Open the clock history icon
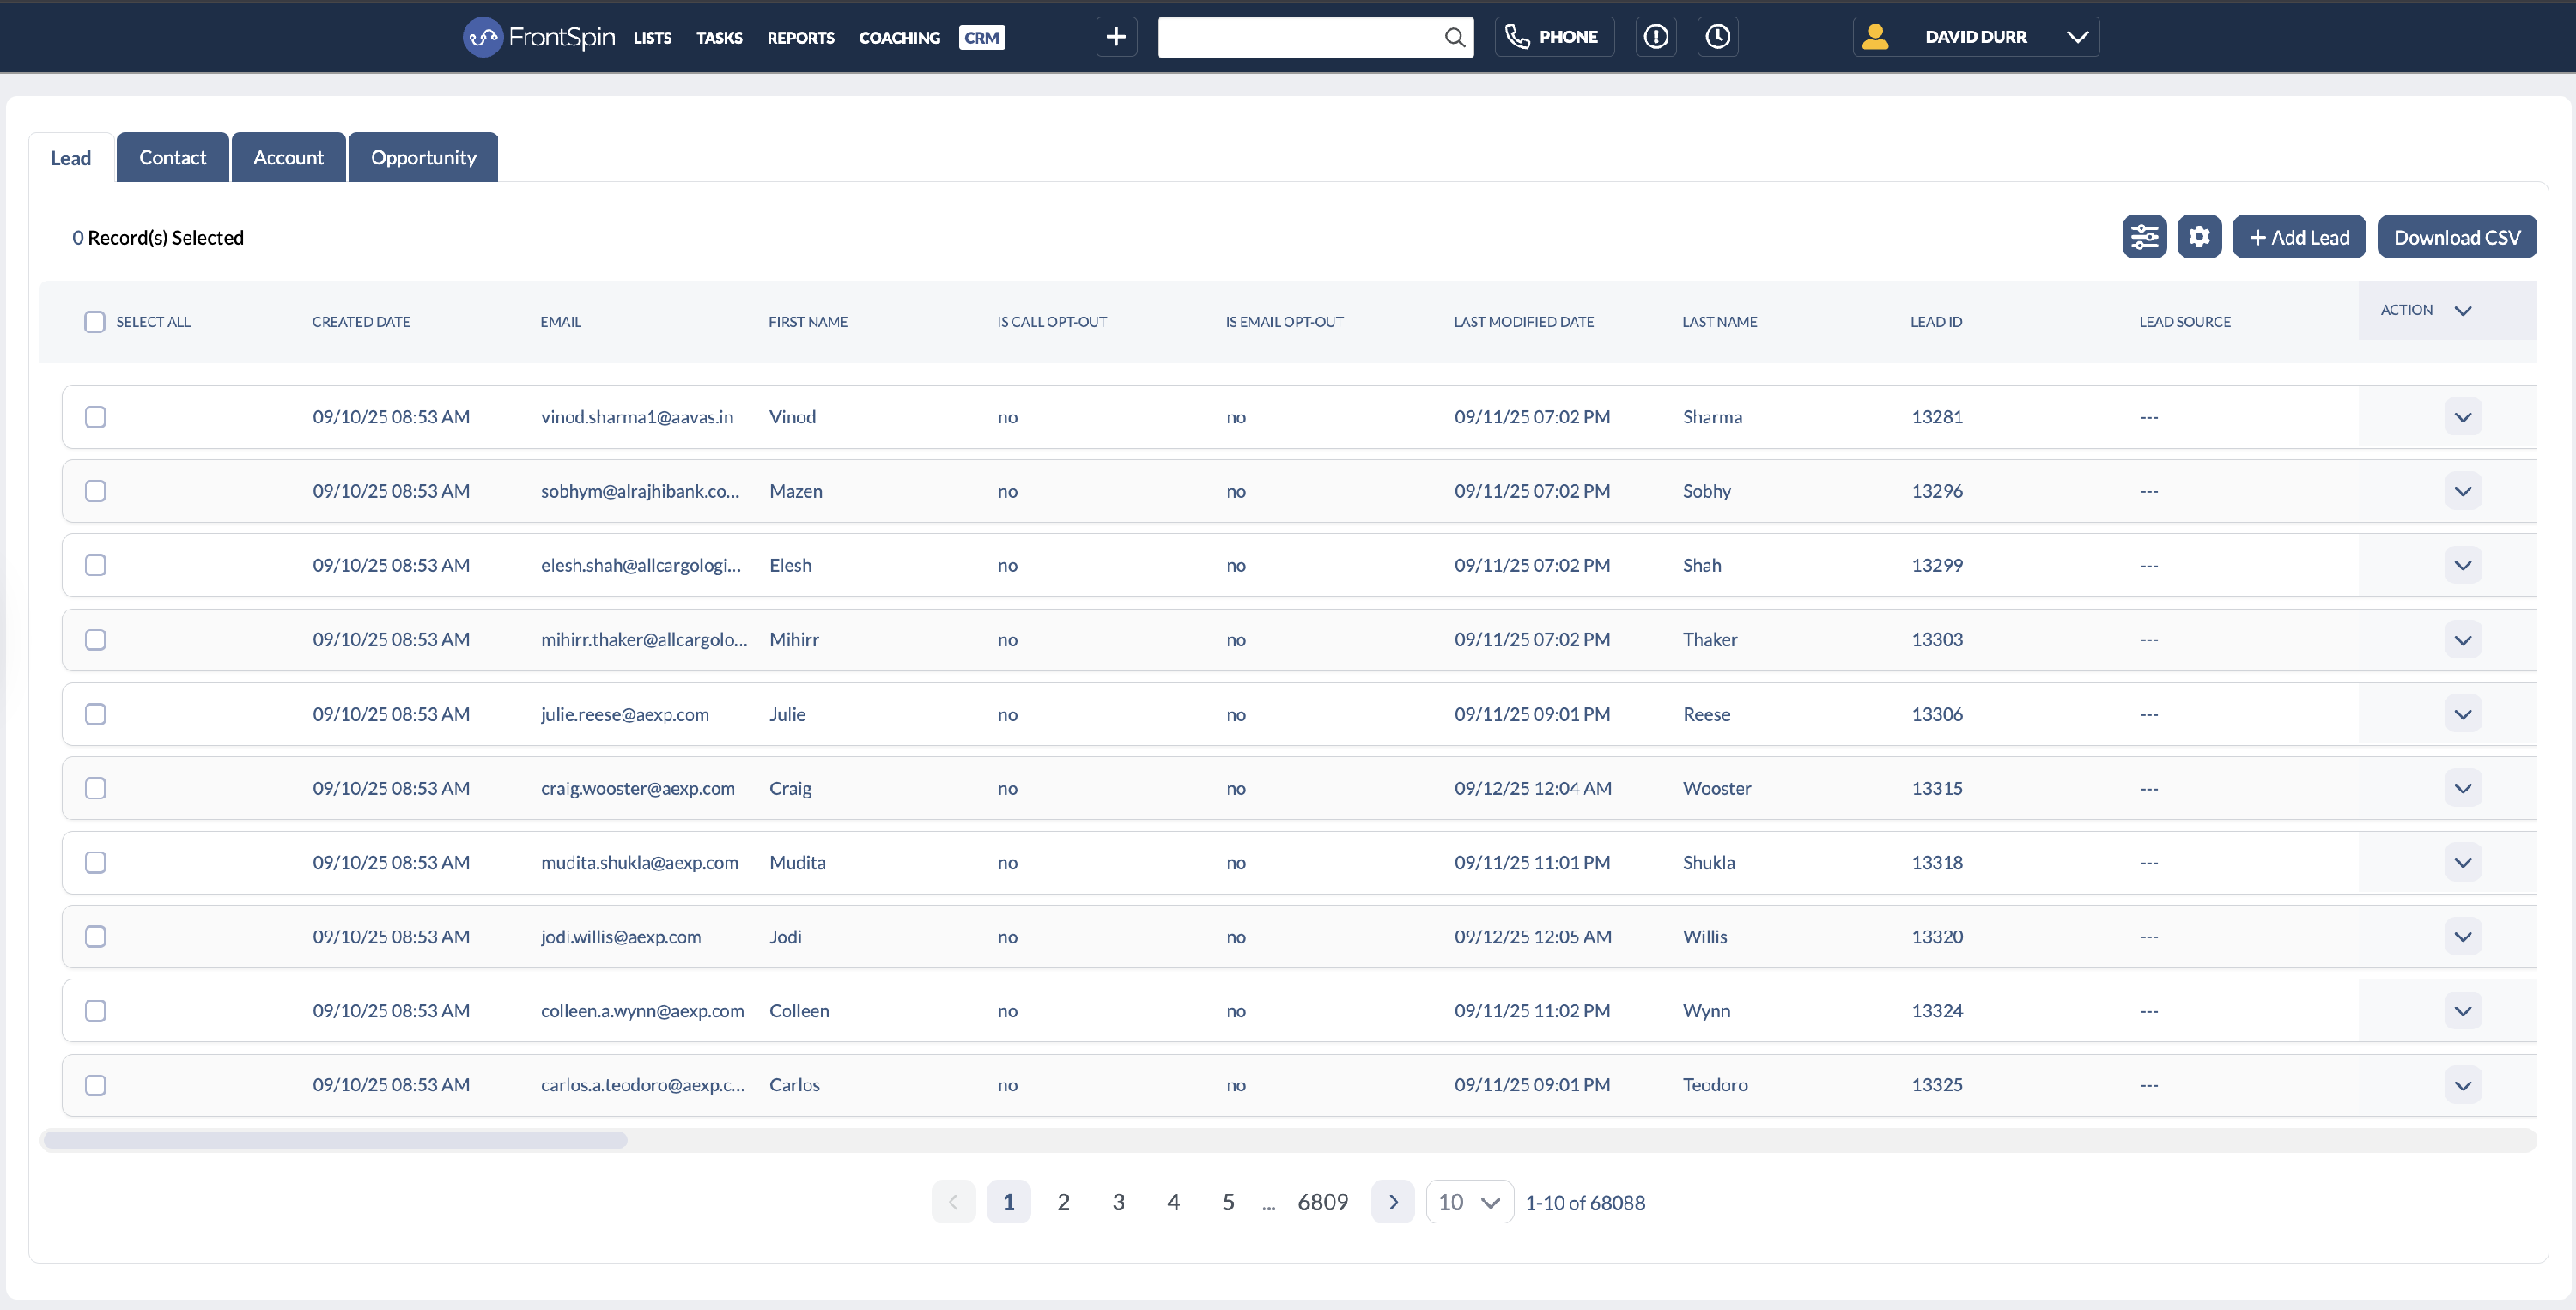This screenshot has width=2576, height=1310. tap(1717, 37)
